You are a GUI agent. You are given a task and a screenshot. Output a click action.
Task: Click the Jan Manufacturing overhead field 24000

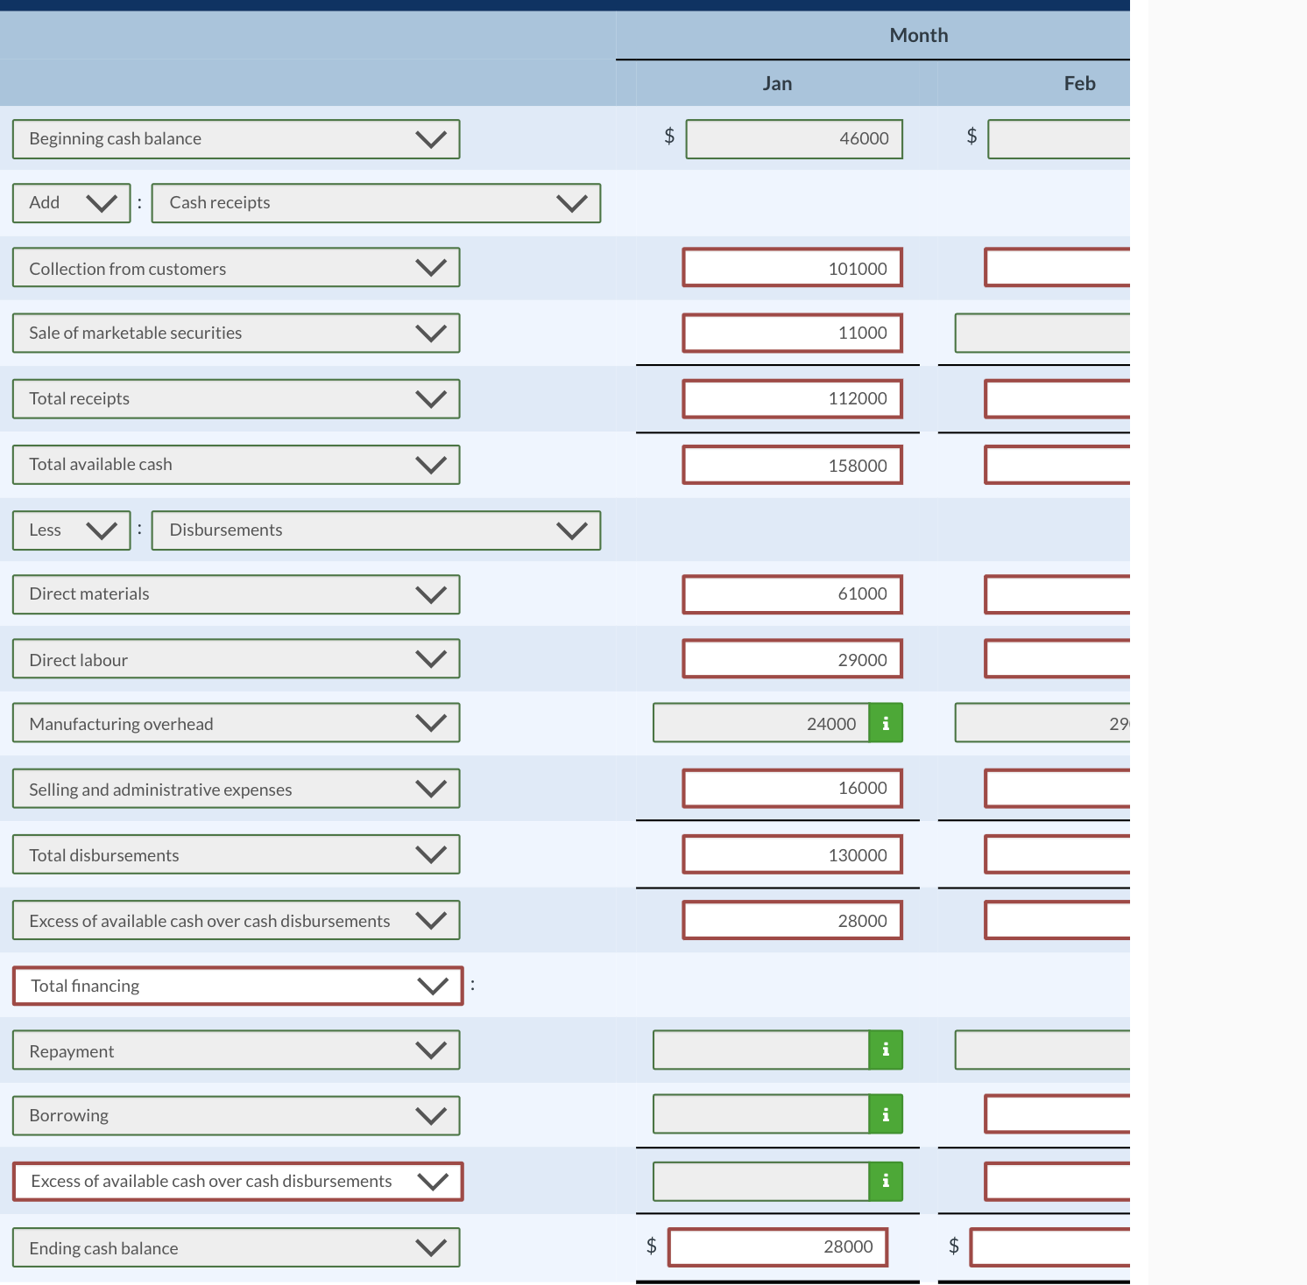pos(761,723)
